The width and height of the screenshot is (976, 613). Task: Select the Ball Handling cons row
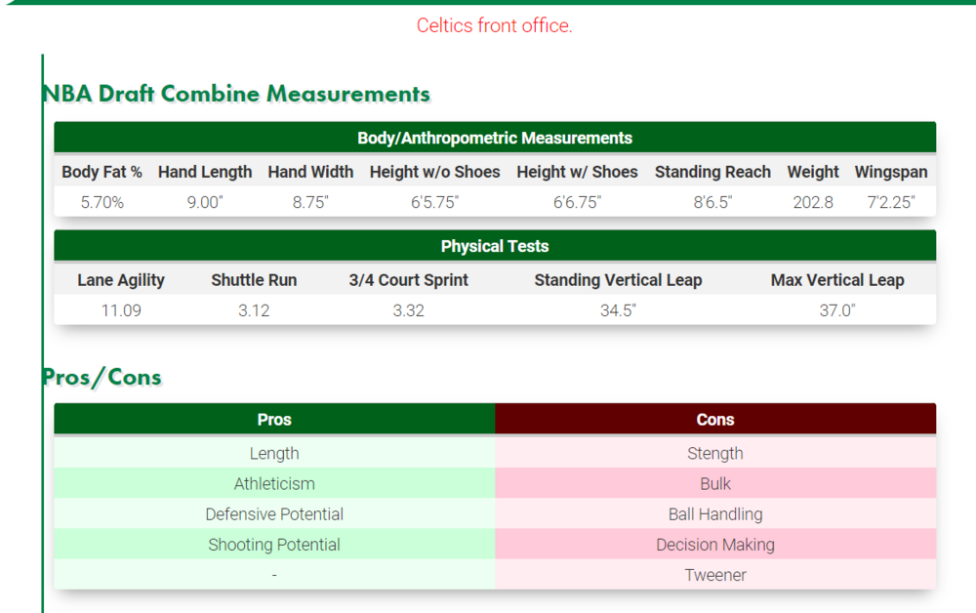click(715, 514)
